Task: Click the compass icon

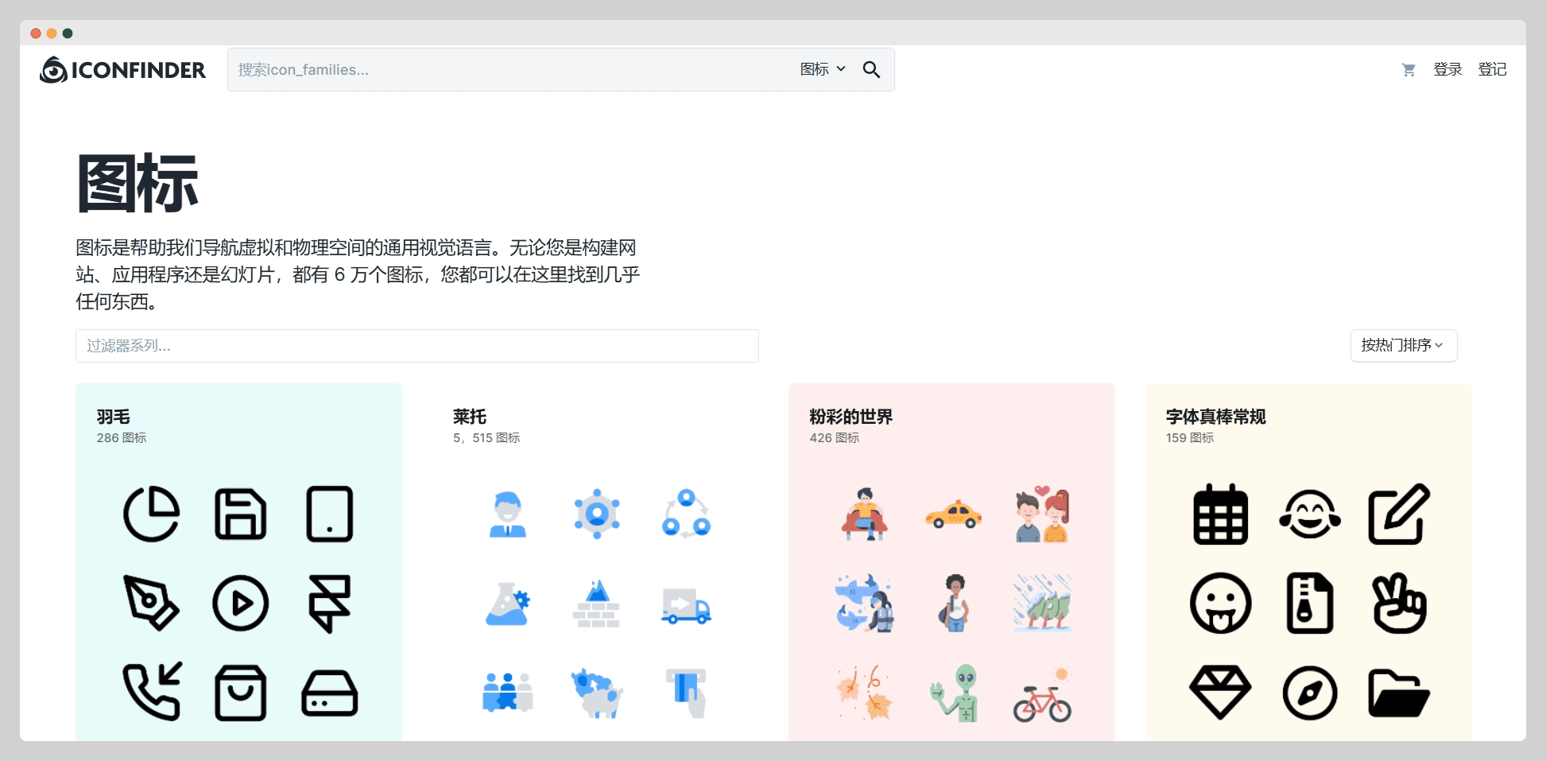Action: point(1309,693)
